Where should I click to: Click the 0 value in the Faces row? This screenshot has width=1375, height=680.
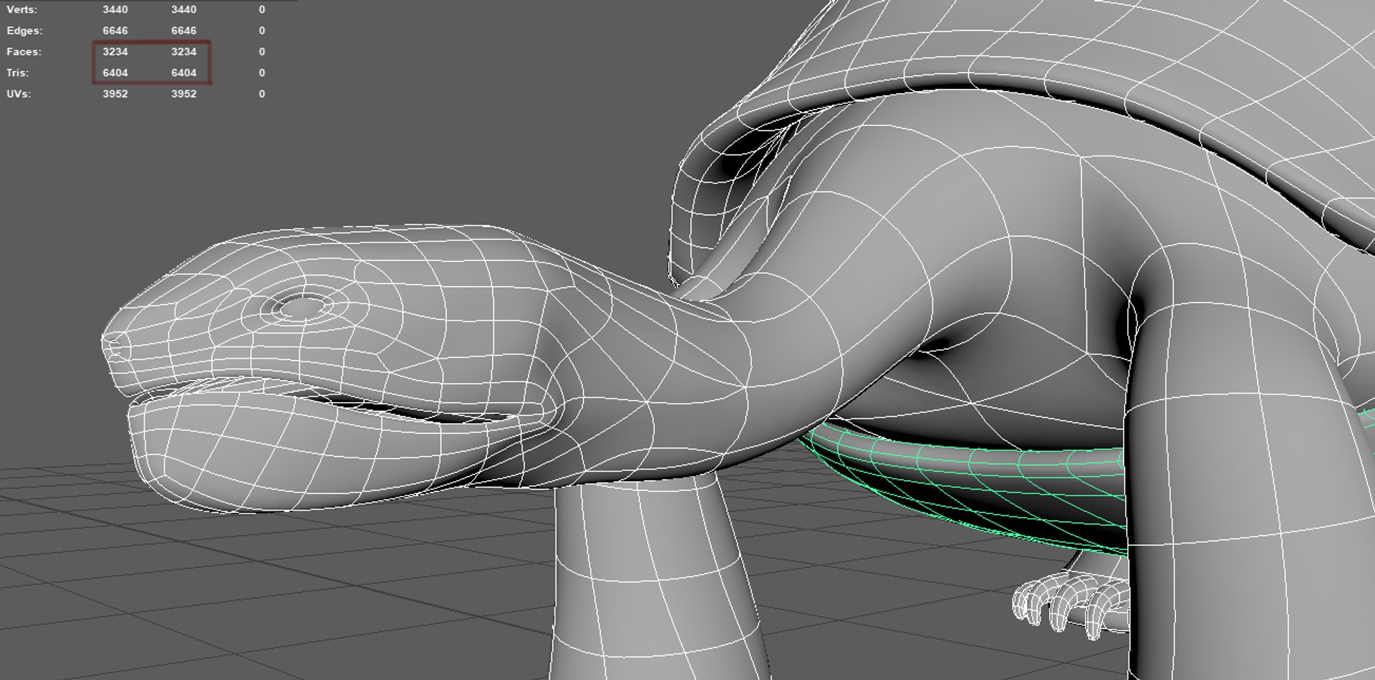[x=262, y=52]
